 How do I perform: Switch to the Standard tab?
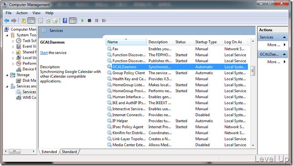(69, 152)
